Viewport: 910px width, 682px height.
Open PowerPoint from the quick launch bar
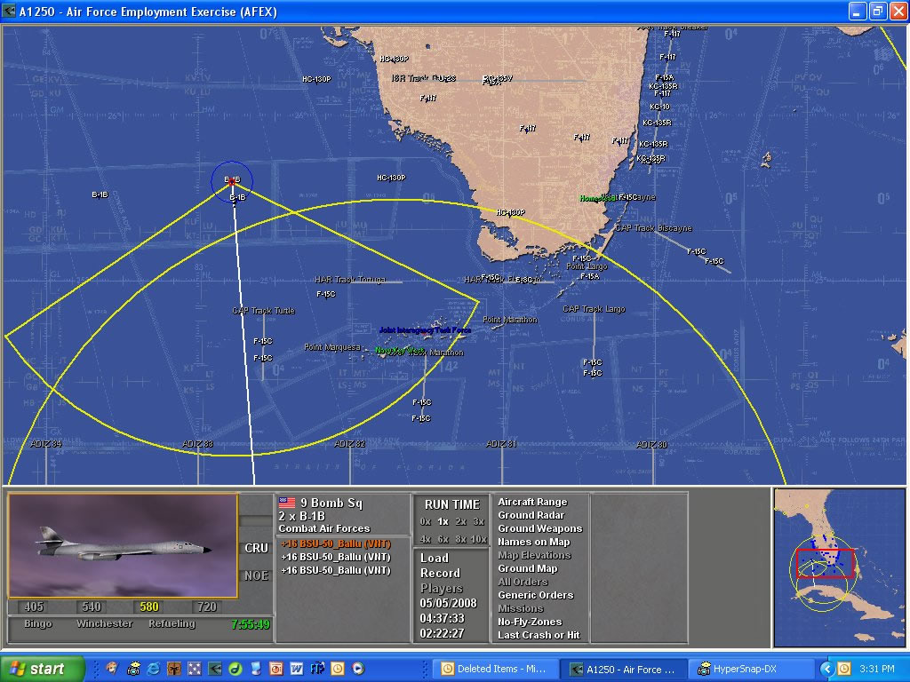[x=275, y=669]
